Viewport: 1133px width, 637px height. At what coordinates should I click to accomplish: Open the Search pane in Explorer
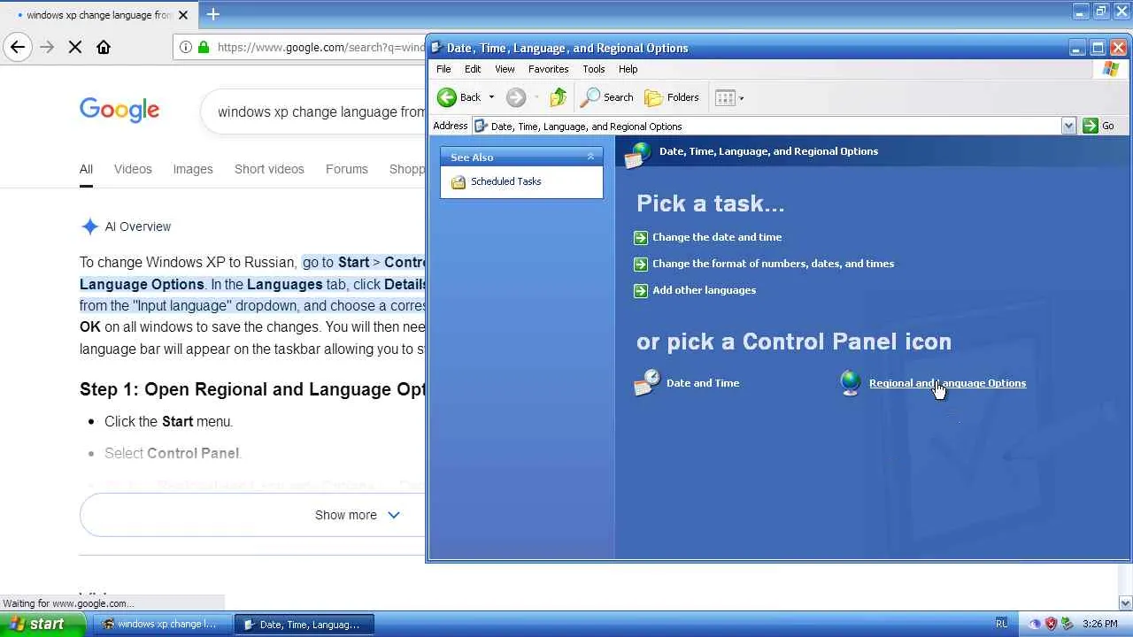coord(607,97)
